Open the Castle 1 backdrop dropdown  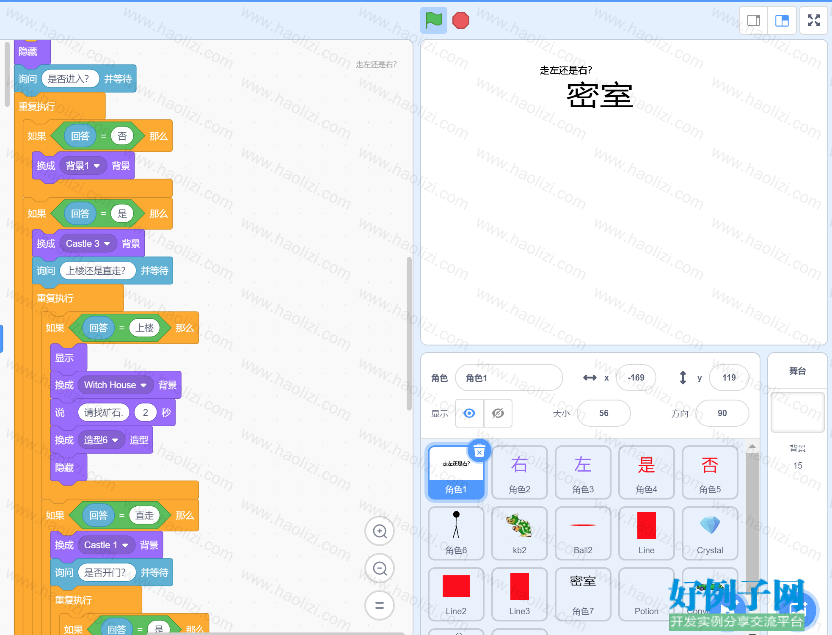click(106, 545)
